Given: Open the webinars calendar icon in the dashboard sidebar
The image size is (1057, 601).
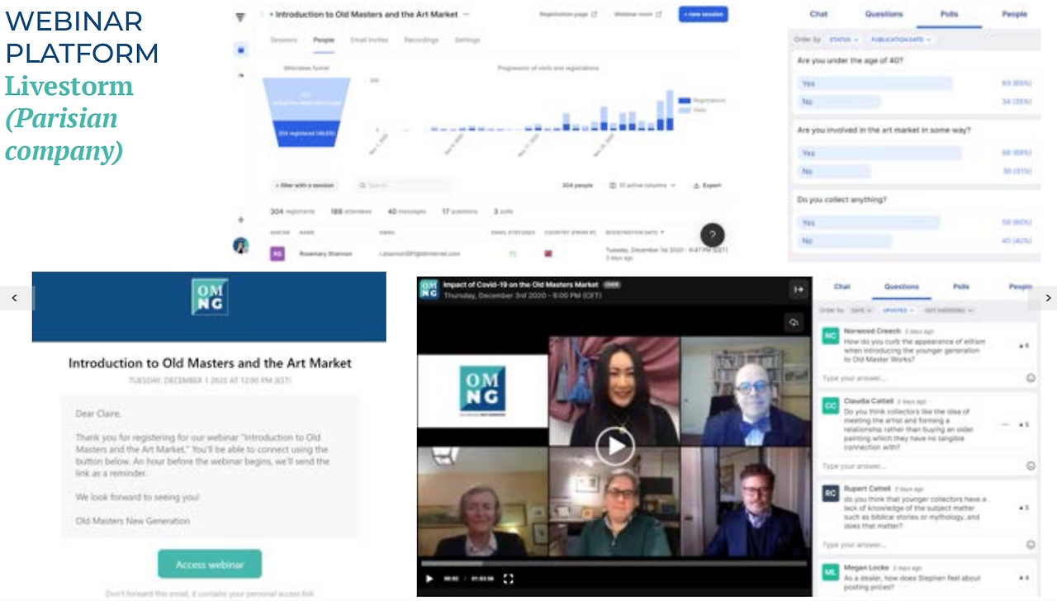Looking at the screenshot, I should tap(240, 50).
